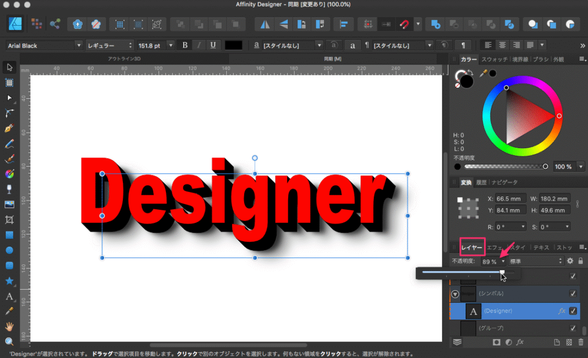Screen dimensions: 588x358
Task: Collapse the (シンボル) layer group
Action: pyautogui.click(x=455, y=294)
